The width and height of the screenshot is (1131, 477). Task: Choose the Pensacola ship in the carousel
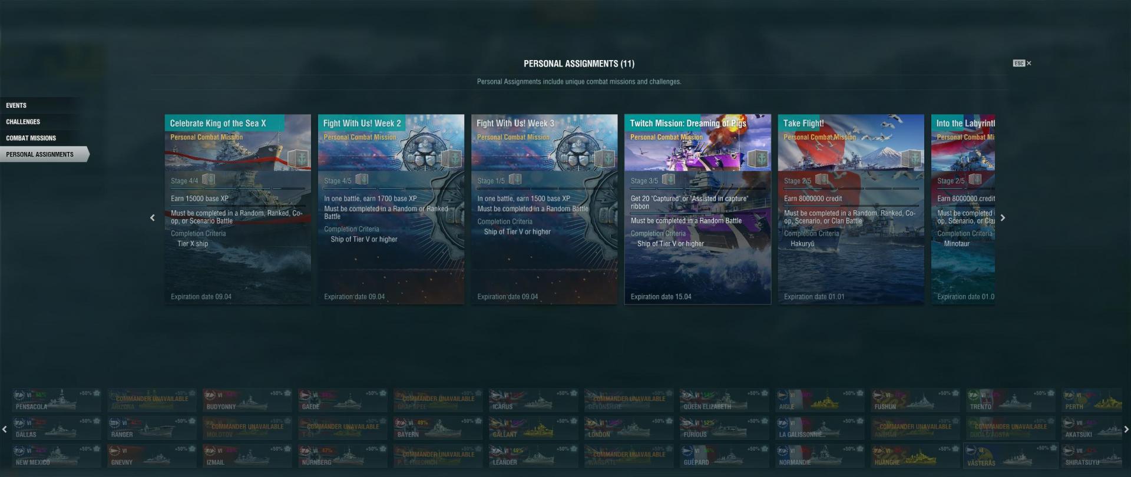click(56, 400)
